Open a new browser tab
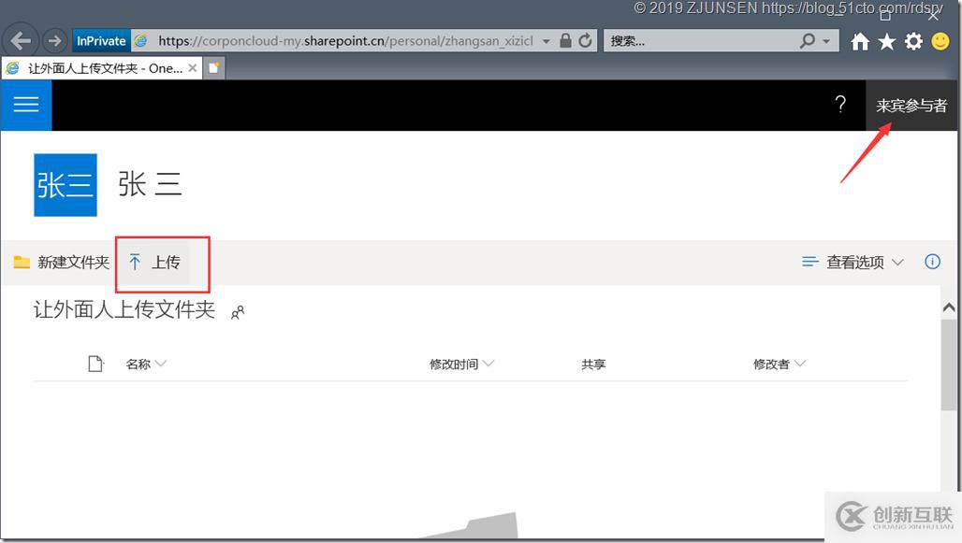962x543 pixels. click(213, 68)
